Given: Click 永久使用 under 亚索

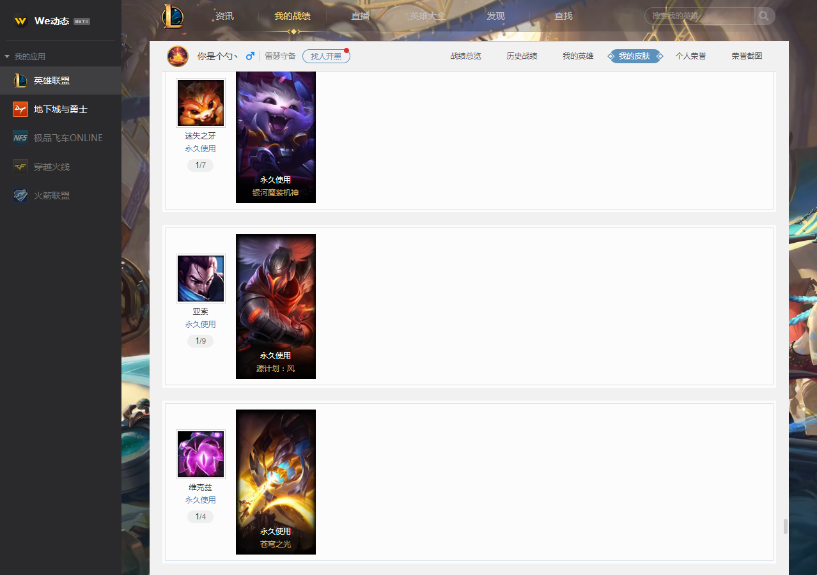Looking at the screenshot, I should [x=201, y=325].
